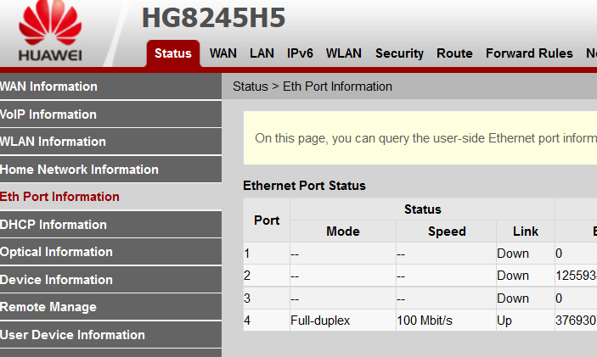Image resolution: width=597 pixels, height=357 pixels.
Task: Select the WLAN tab
Action: coord(343,53)
